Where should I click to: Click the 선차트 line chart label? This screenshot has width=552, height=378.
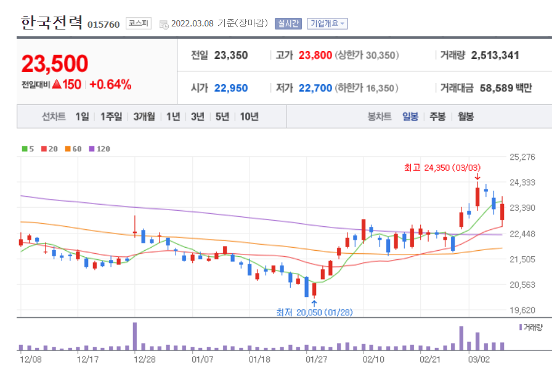[54, 116]
